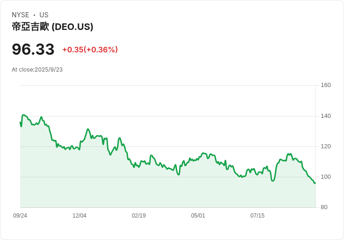This screenshot has width=344, height=240.
Task: Click the red +0.35(+0.36%) price change
Action: 90,50
